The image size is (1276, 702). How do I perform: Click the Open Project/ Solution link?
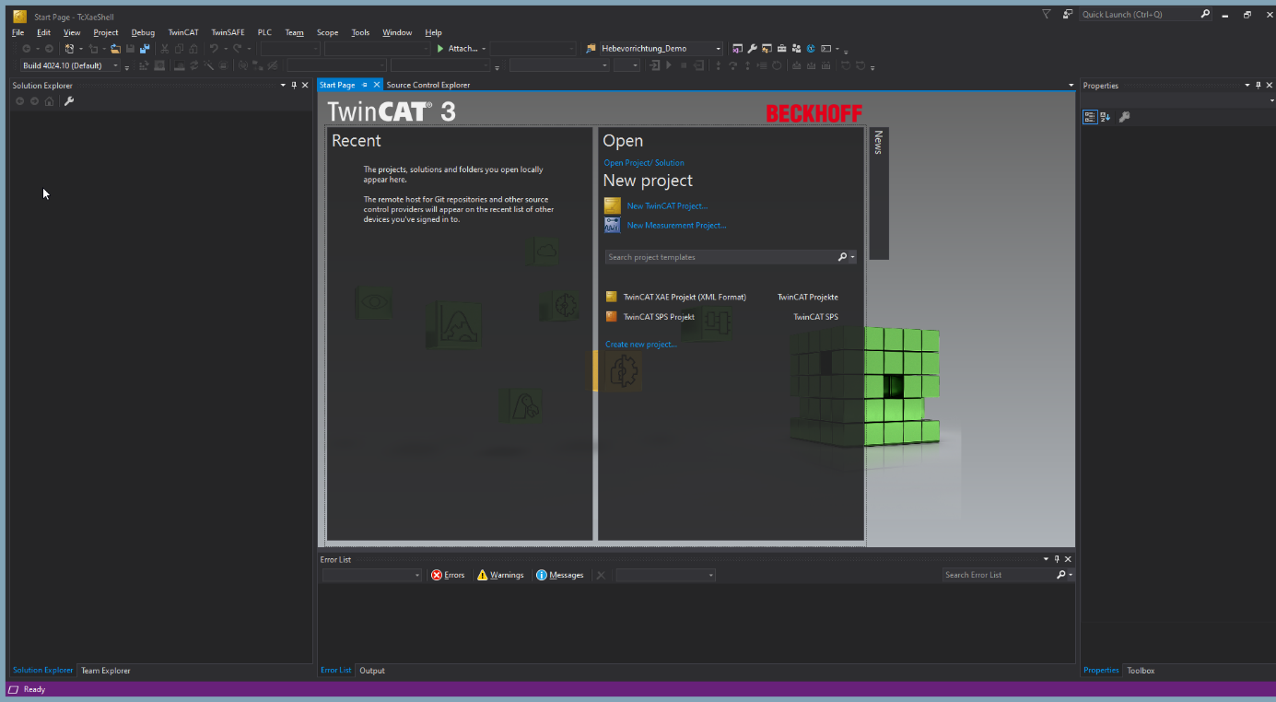(644, 163)
